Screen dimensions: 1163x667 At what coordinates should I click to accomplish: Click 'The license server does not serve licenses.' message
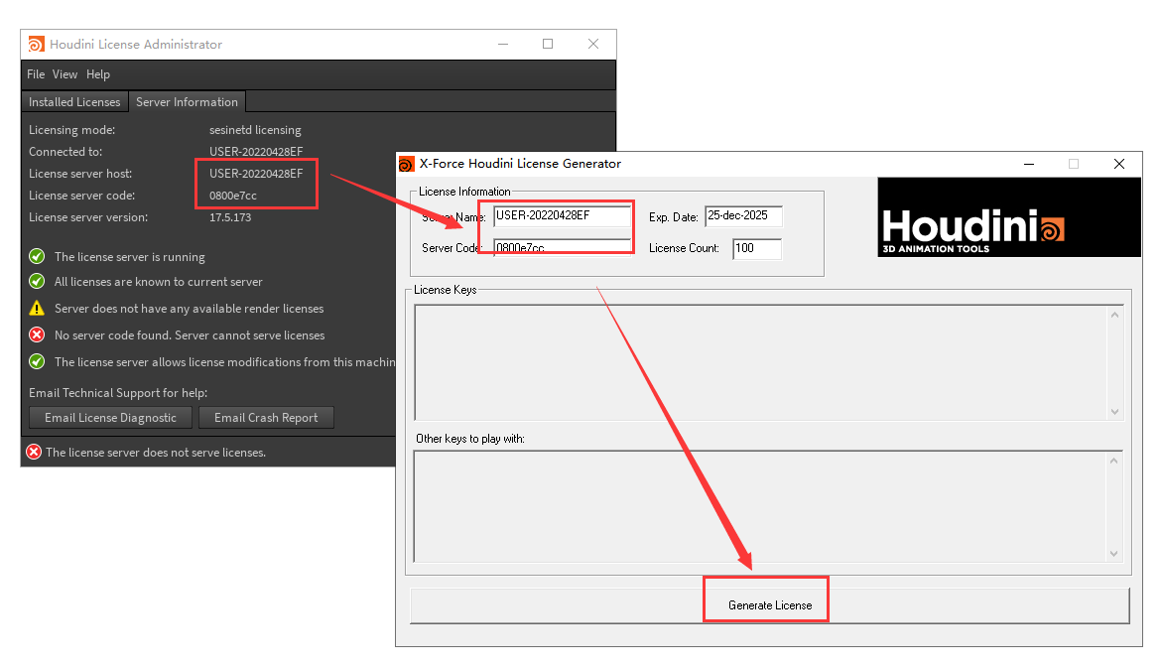click(156, 452)
